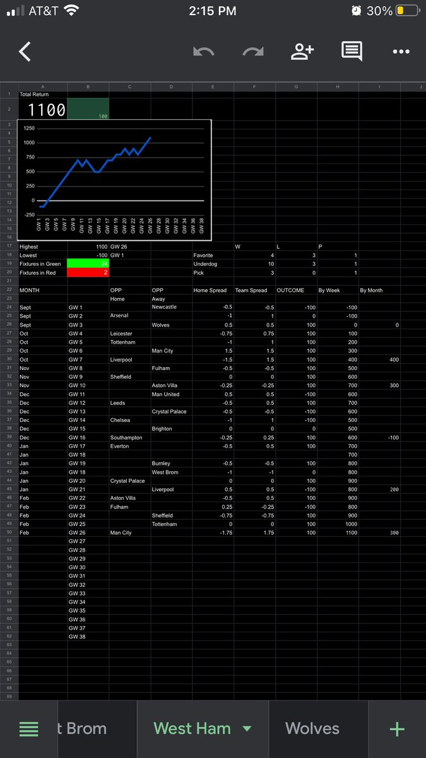Select the 'Total Return' label cell
This screenshot has height=758, width=426.
[x=43, y=94]
